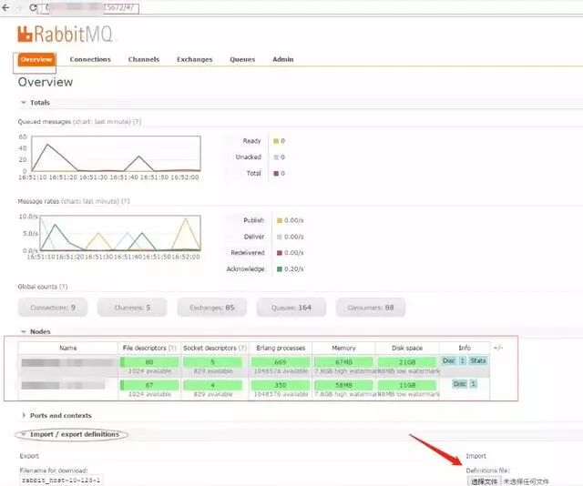Click the Erlang processes bar showing 669
Image resolution: width=583 pixels, height=486 pixels.
coord(281,362)
